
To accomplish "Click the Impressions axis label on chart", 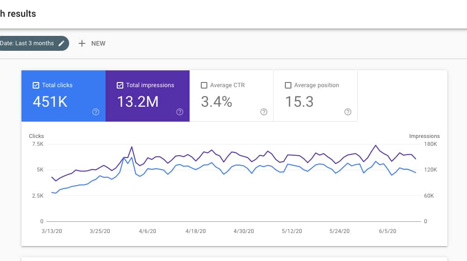I will click(424, 136).
